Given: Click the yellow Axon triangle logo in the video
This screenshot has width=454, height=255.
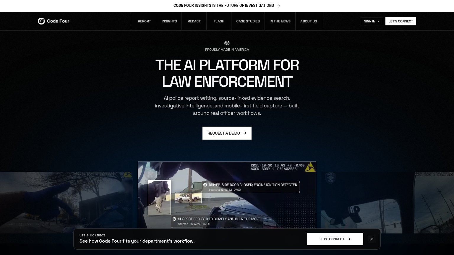Looking at the screenshot, I should point(310,167).
